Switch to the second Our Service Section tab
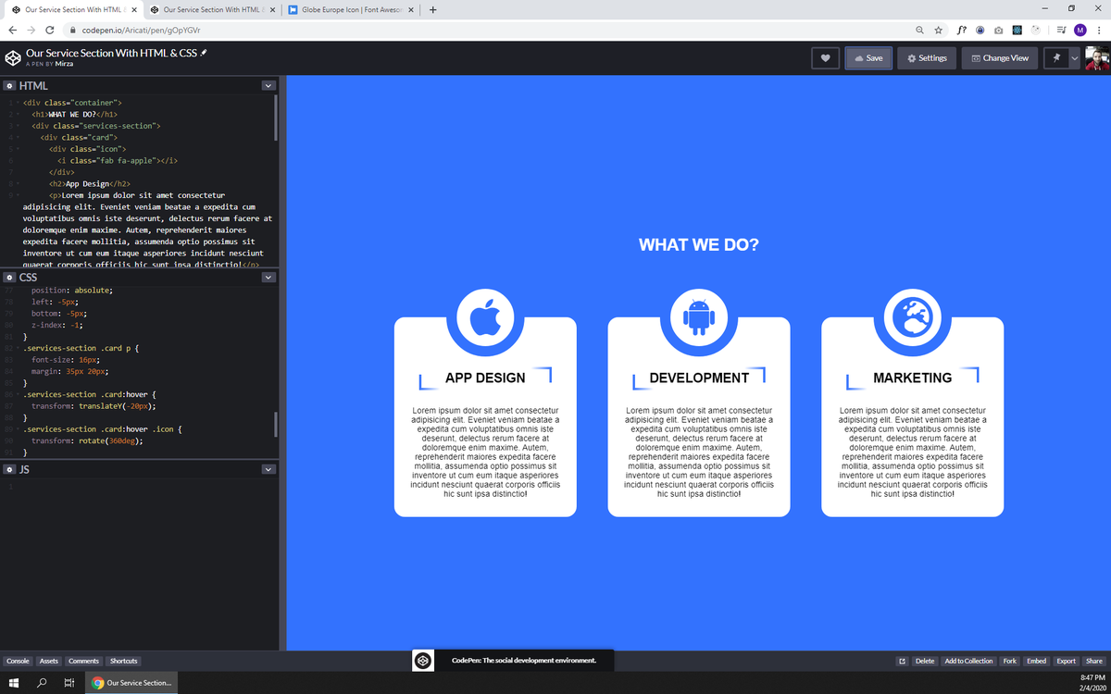Viewport: 1111px width, 694px height. tap(212, 10)
